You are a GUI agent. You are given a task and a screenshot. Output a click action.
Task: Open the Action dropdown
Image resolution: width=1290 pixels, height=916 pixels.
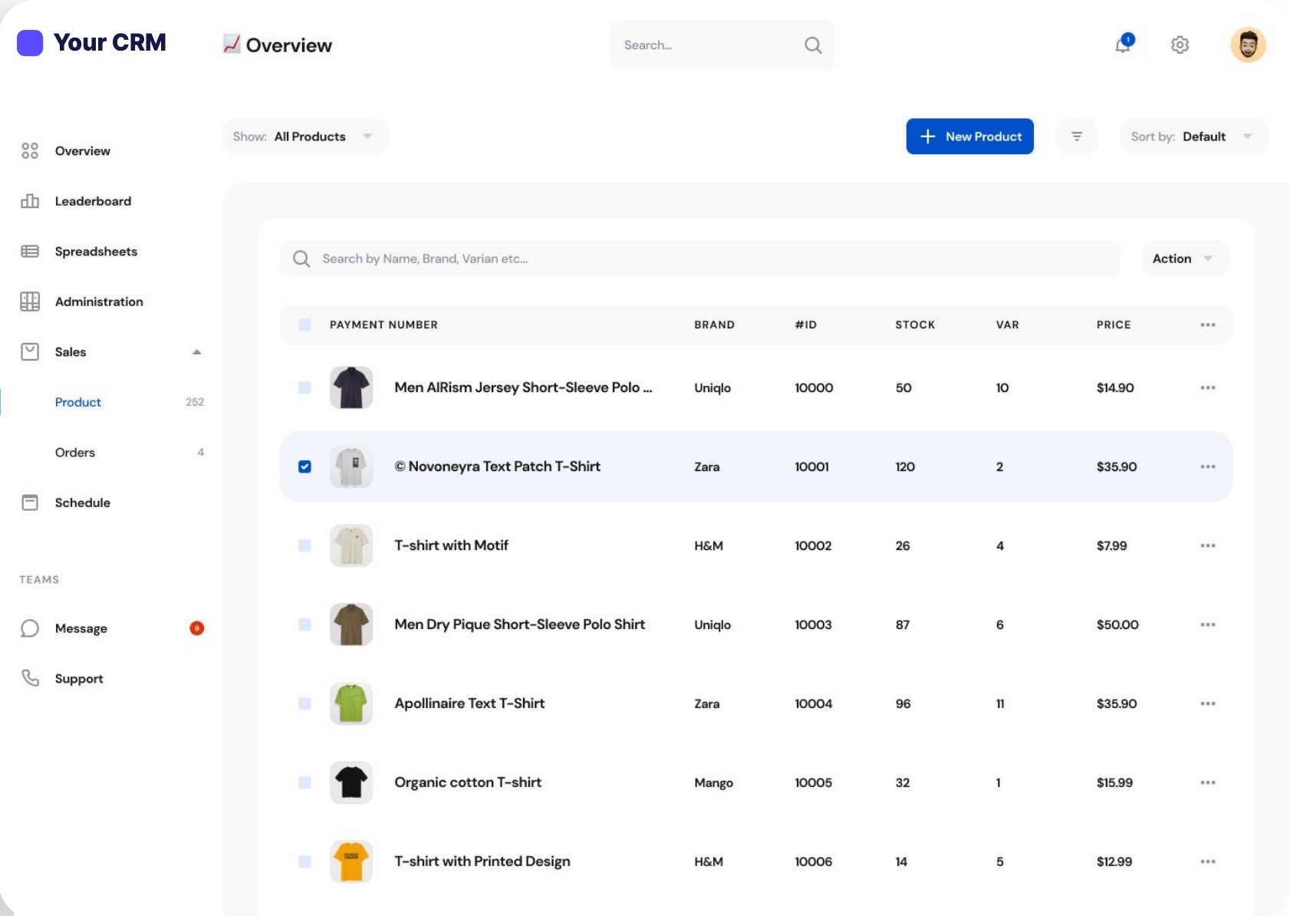tap(1185, 259)
